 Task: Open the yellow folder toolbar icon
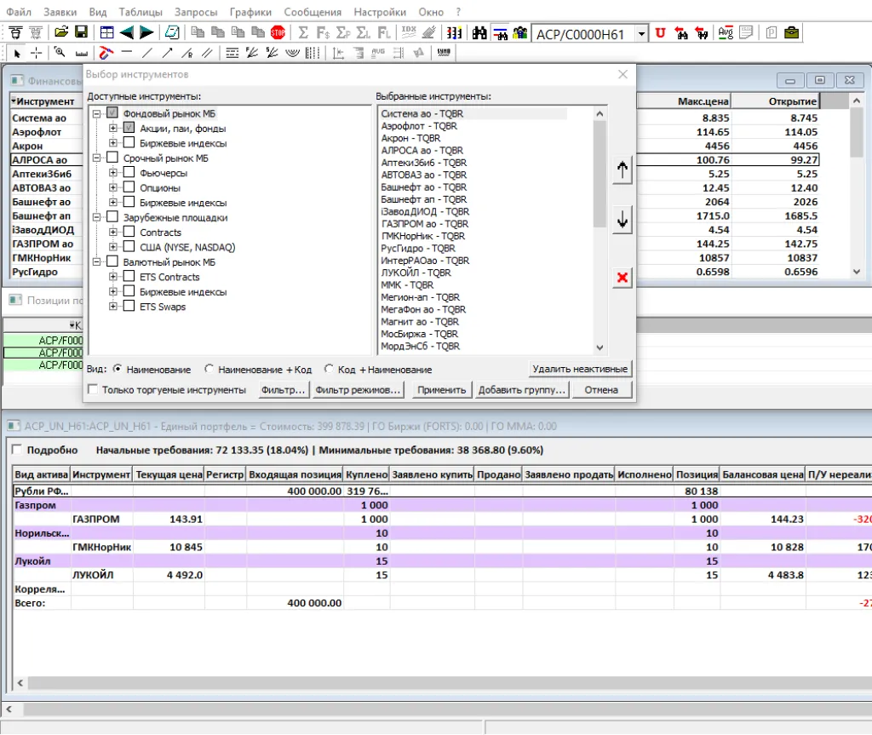click(x=61, y=33)
